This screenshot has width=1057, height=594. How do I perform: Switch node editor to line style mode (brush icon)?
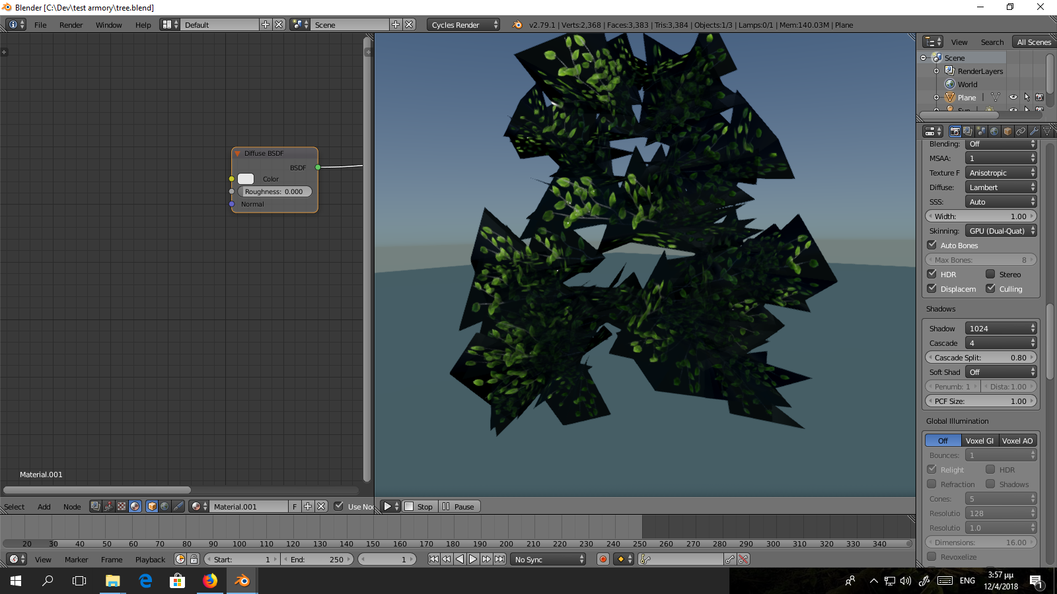(177, 507)
